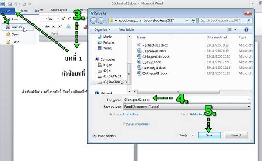262x161 pixels.
Task: Open the Organize dropdown menu
Action: (102, 29)
